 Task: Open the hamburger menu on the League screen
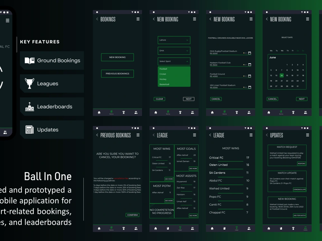(x=194, y=135)
